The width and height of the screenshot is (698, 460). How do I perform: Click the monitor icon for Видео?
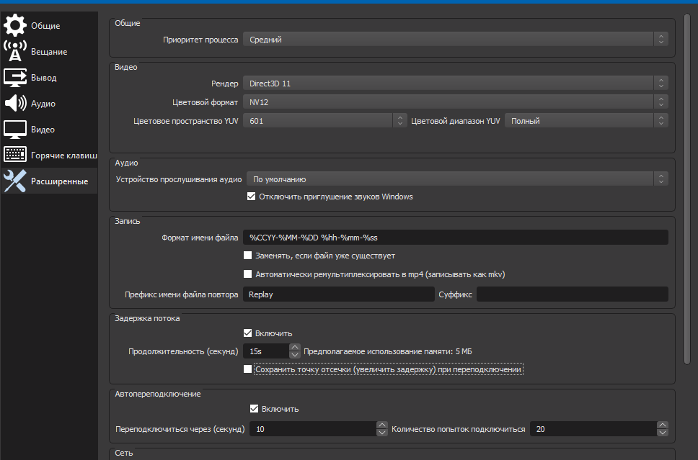tap(15, 130)
